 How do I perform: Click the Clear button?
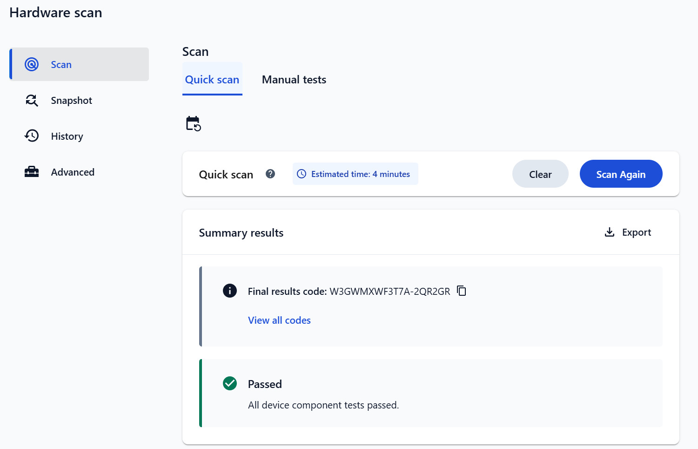click(x=540, y=174)
